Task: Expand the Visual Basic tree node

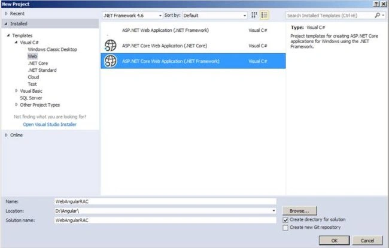Action: 16,91
